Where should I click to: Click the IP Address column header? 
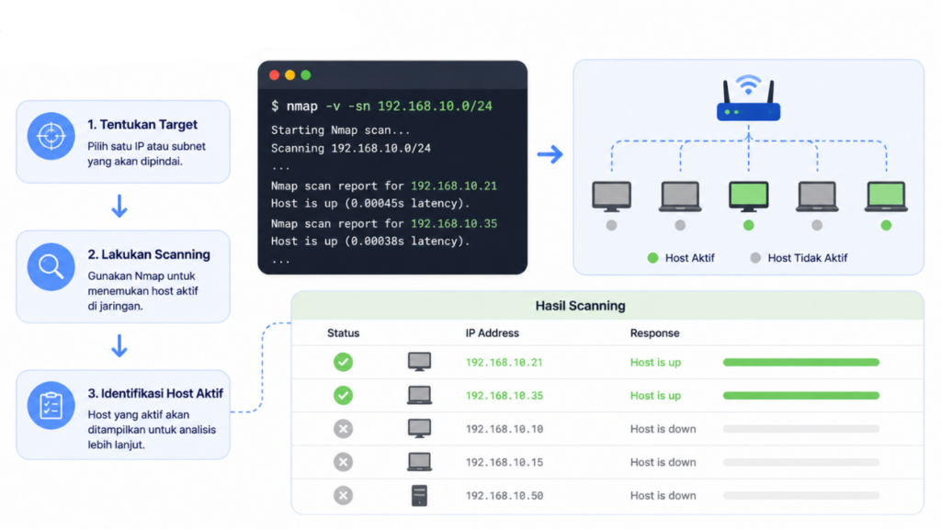click(x=493, y=332)
